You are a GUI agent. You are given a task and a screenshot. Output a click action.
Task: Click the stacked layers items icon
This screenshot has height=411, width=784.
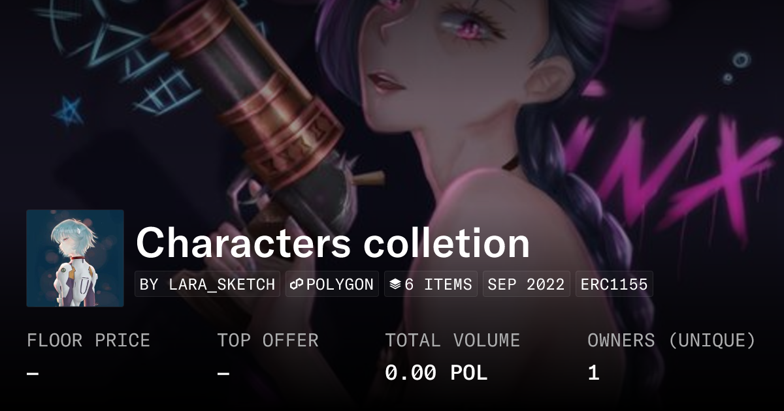pos(395,284)
